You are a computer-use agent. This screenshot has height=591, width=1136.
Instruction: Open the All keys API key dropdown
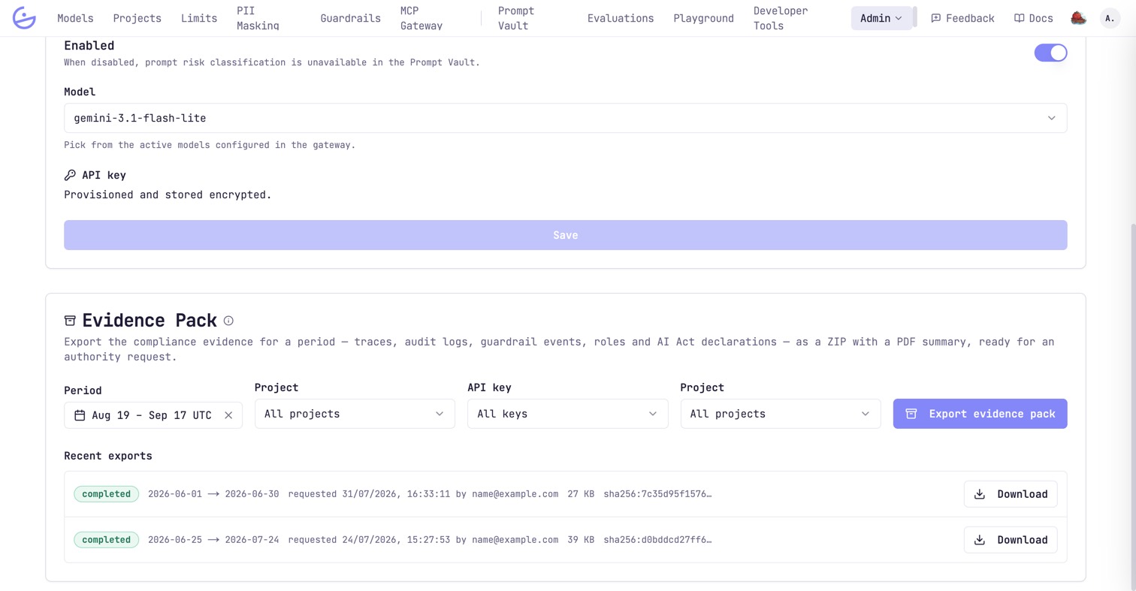[x=567, y=414]
